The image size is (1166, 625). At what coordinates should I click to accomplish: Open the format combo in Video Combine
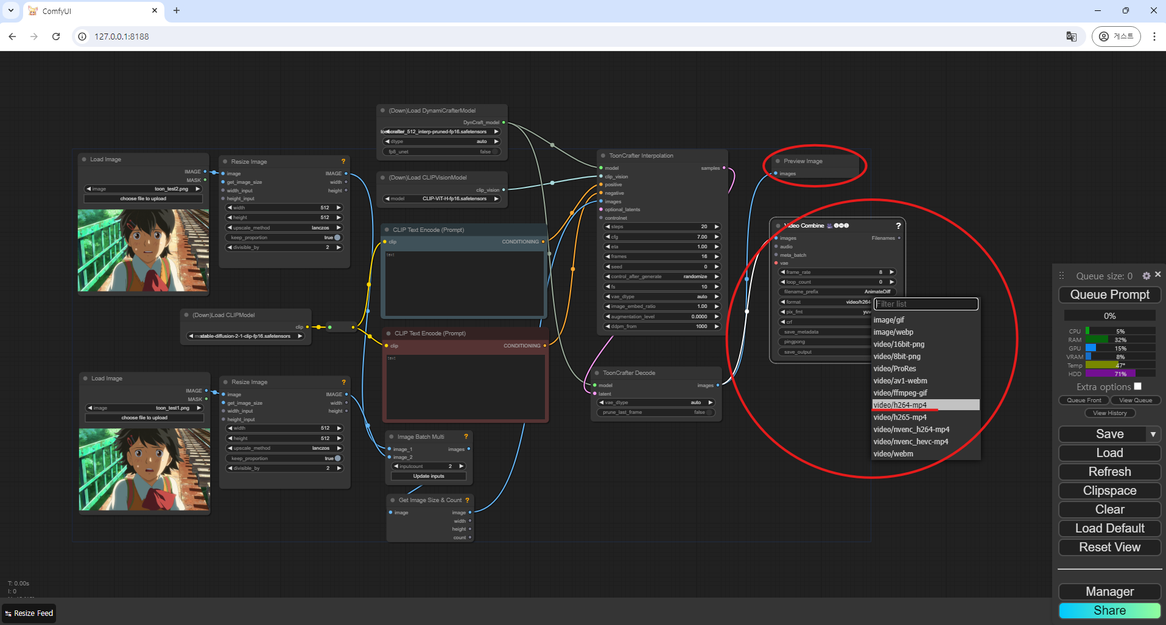click(825, 302)
